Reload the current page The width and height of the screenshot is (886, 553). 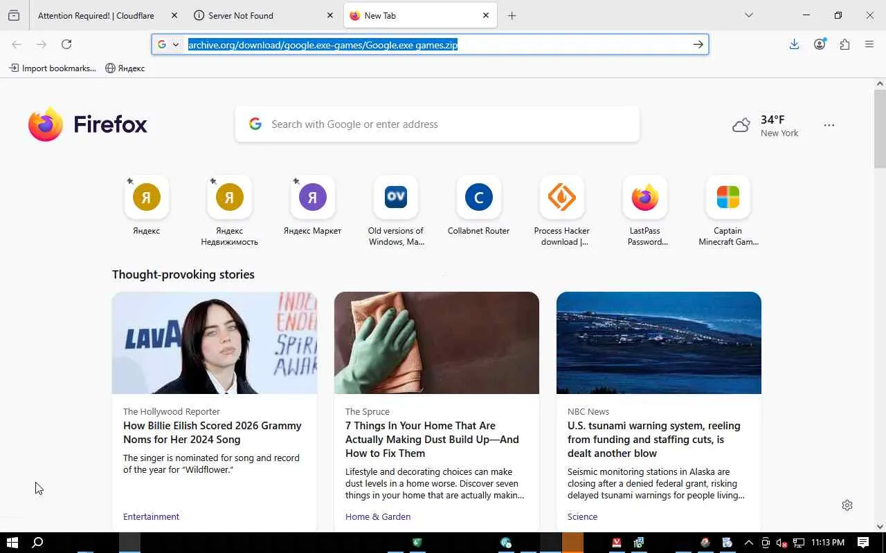click(x=66, y=44)
